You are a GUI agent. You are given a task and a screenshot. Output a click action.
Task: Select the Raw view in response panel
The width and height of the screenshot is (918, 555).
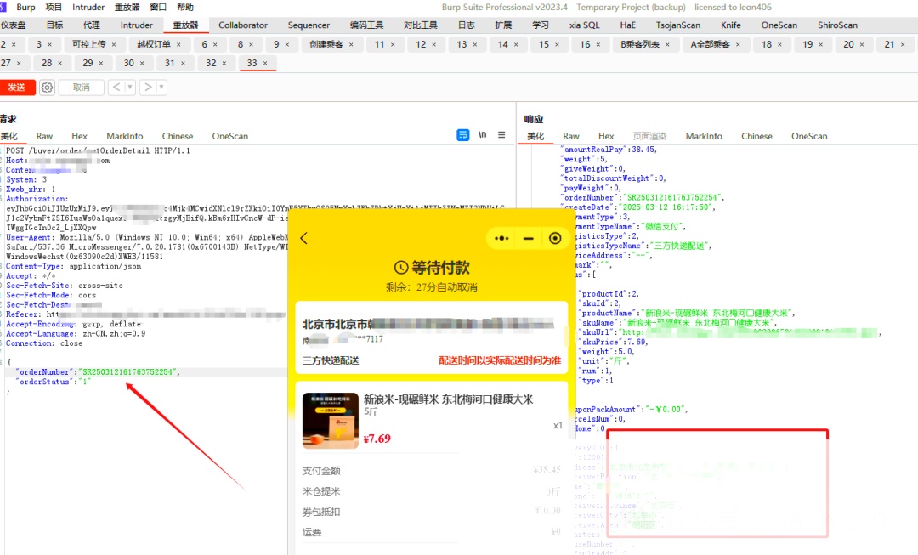571,136
